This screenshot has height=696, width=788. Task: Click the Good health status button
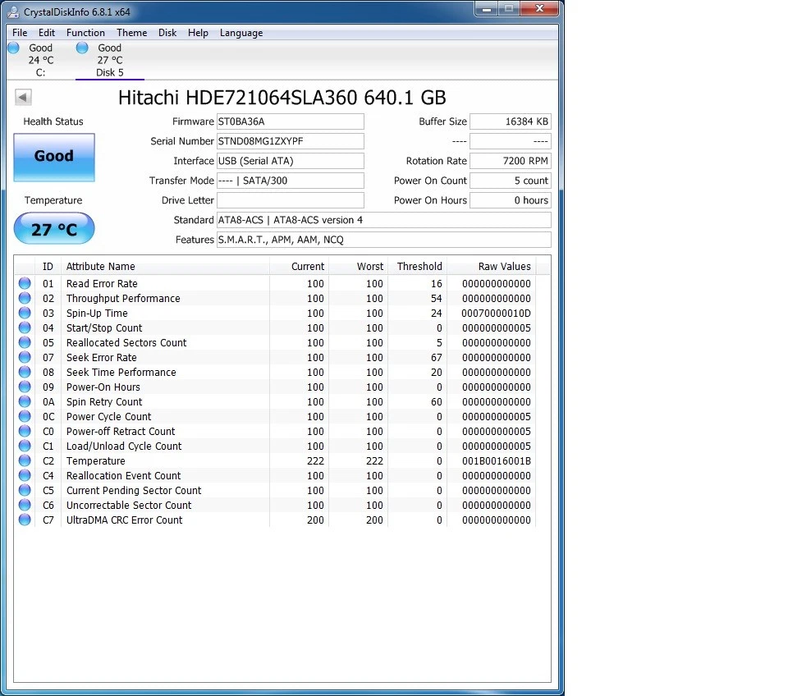point(54,157)
